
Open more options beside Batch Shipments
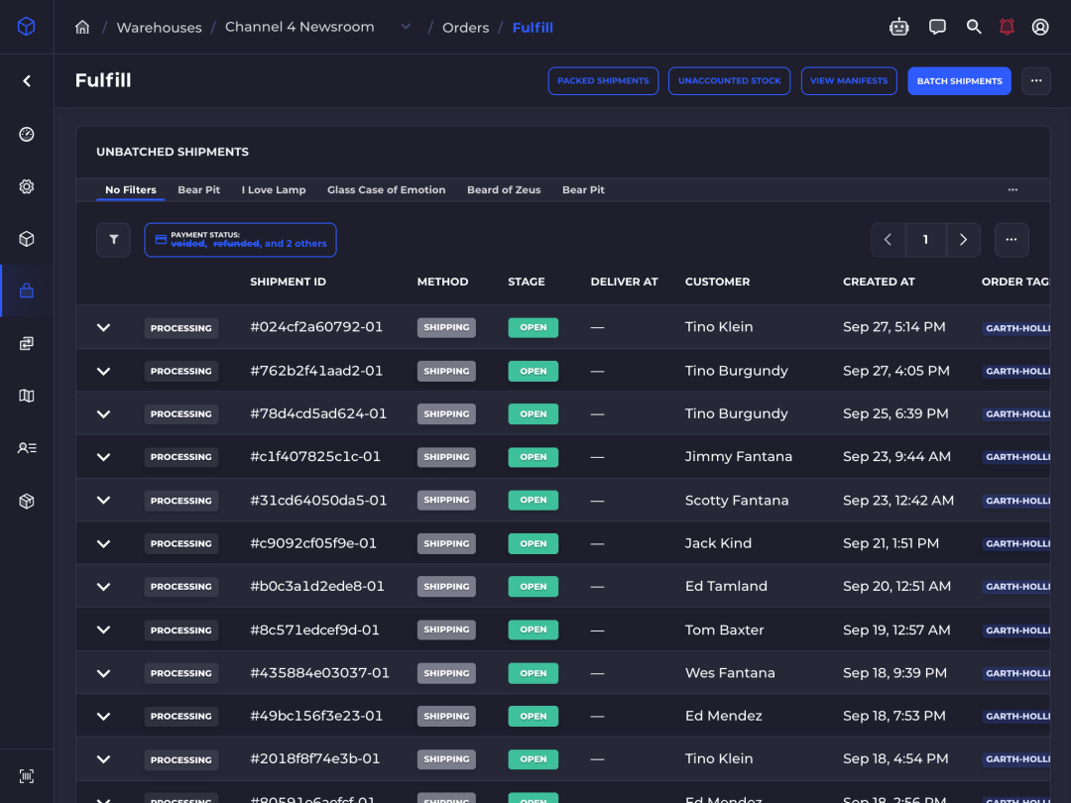coord(1036,81)
